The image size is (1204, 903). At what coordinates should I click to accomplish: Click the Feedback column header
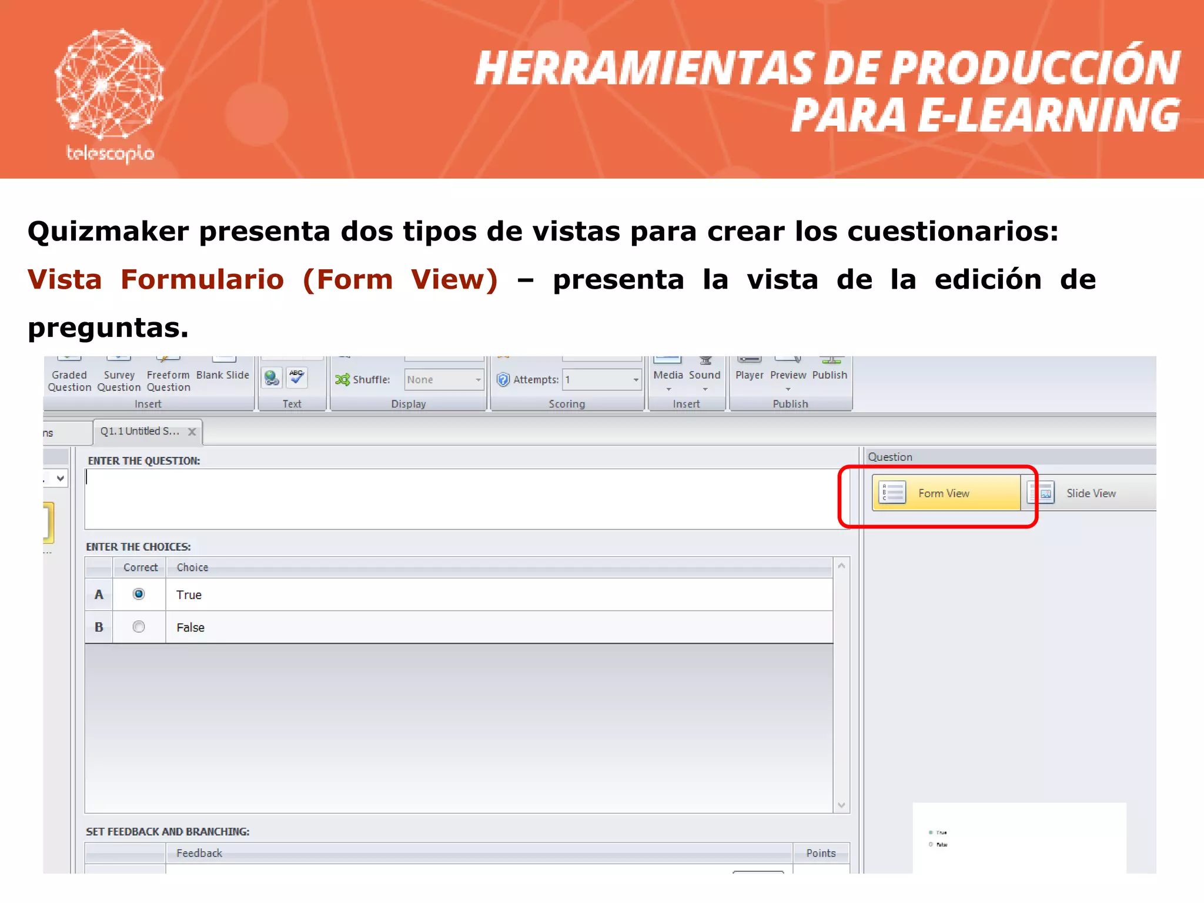pyautogui.click(x=479, y=853)
